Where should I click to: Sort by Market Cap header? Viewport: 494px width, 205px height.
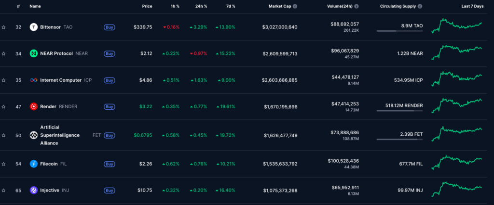coord(280,6)
